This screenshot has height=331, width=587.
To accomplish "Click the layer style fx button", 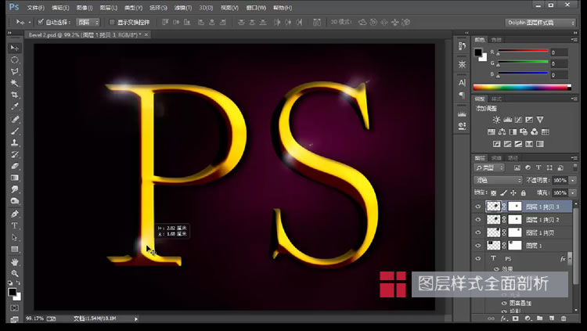I will [503, 318].
